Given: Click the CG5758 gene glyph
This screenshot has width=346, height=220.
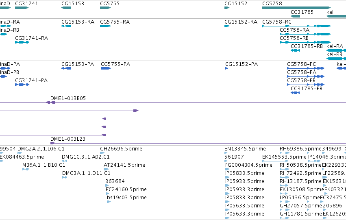Looking at the screenshot, I should coord(296,8).
